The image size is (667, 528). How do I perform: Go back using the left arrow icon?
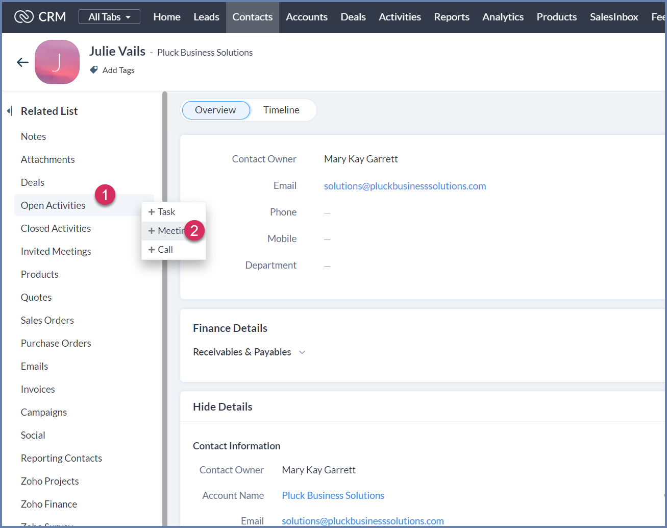coord(22,62)
